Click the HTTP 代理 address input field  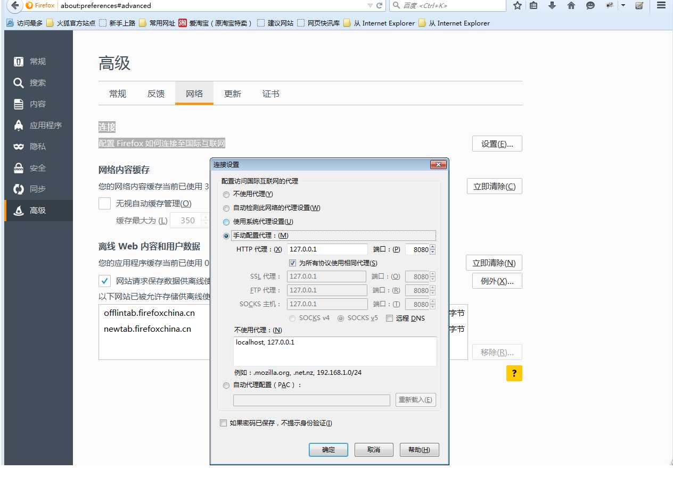(x=327, y=249)
